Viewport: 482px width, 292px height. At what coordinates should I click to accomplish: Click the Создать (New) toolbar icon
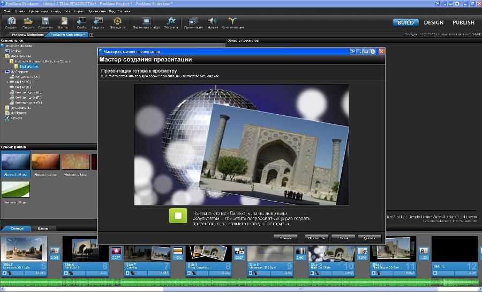click(x=11, y=21)
